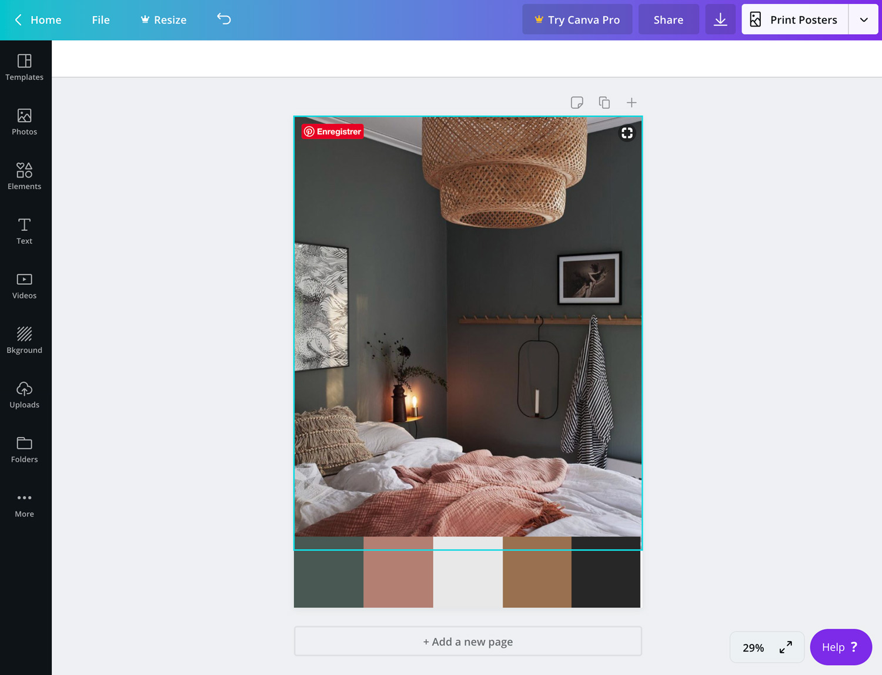Open the Photos panel

pos(24,122)
